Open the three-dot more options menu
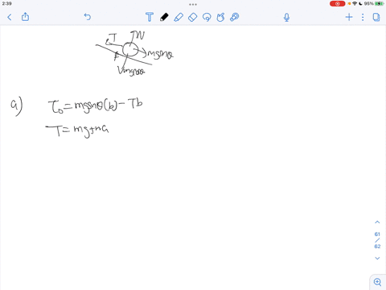Viewport: 386px width, 290px height. [x=363, y=18]
